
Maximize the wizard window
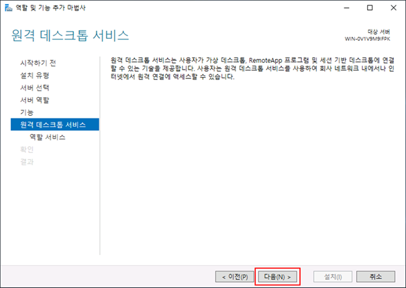[x=370, y=8]
